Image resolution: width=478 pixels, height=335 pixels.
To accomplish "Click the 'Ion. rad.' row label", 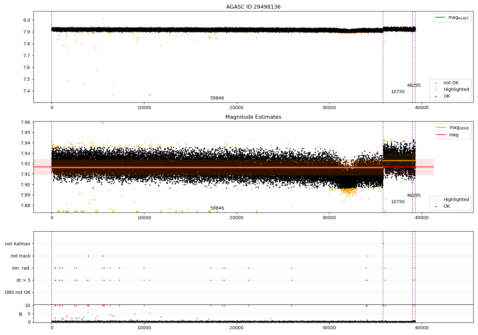I will coord(21,268).
